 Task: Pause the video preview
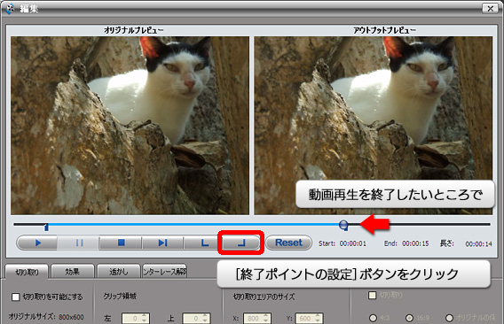click(x=79, y=243)
